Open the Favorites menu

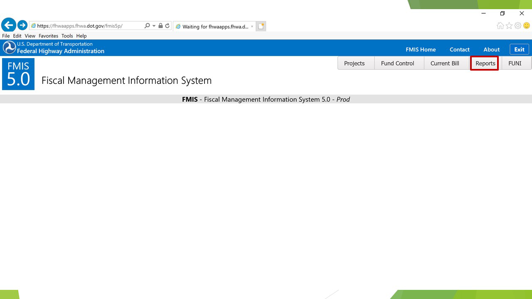49,36
